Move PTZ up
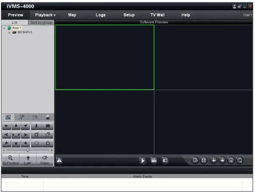The image size is (255, 193). point(16,126)
